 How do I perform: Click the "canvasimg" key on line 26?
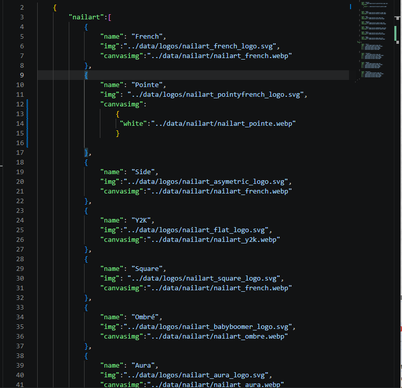coord(122,240)
